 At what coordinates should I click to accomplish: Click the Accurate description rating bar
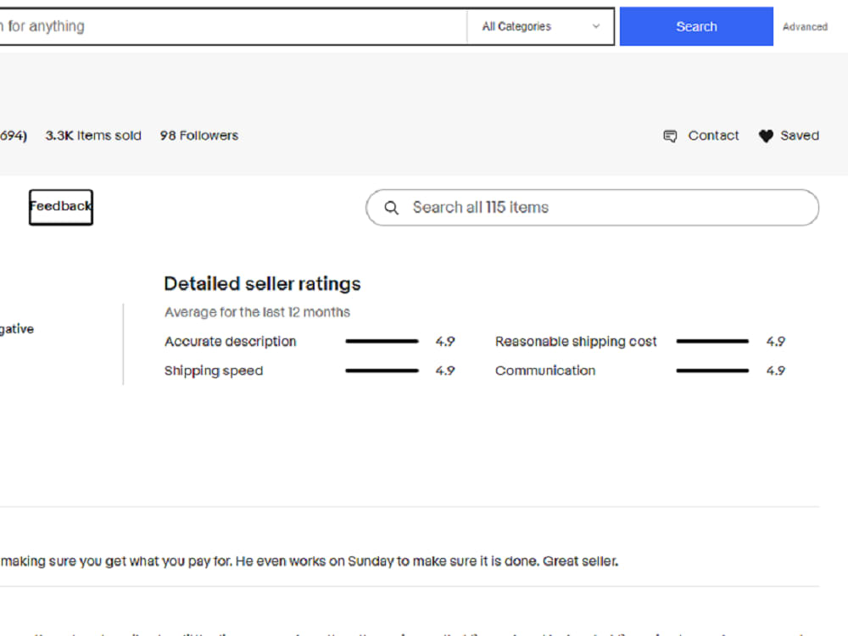pyautogui.click(x=382, y=341)
